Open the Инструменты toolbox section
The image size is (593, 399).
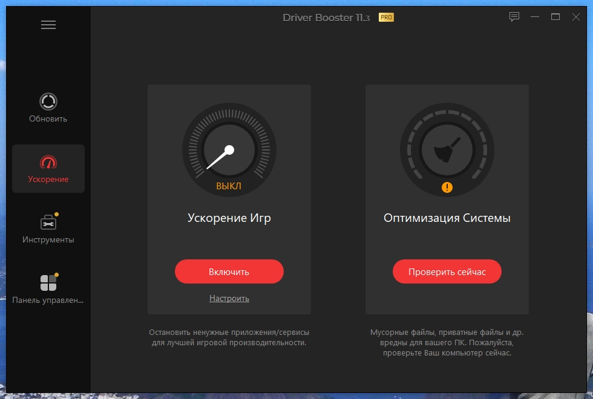48,229
